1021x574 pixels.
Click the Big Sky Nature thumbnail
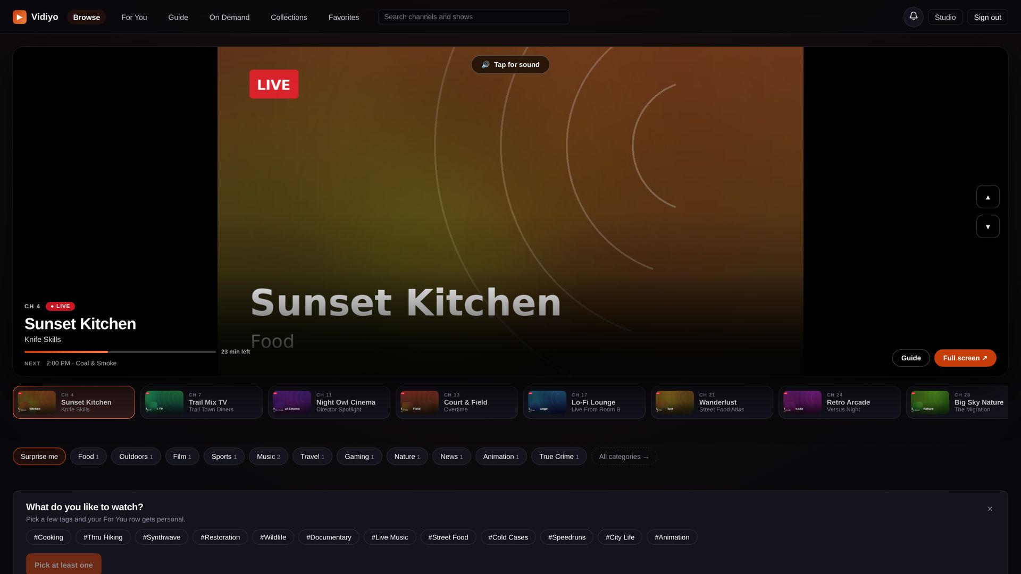(x=930, y=402)
